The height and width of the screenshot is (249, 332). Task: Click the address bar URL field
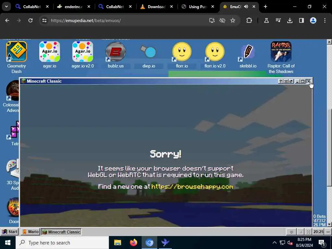point(127,20)
